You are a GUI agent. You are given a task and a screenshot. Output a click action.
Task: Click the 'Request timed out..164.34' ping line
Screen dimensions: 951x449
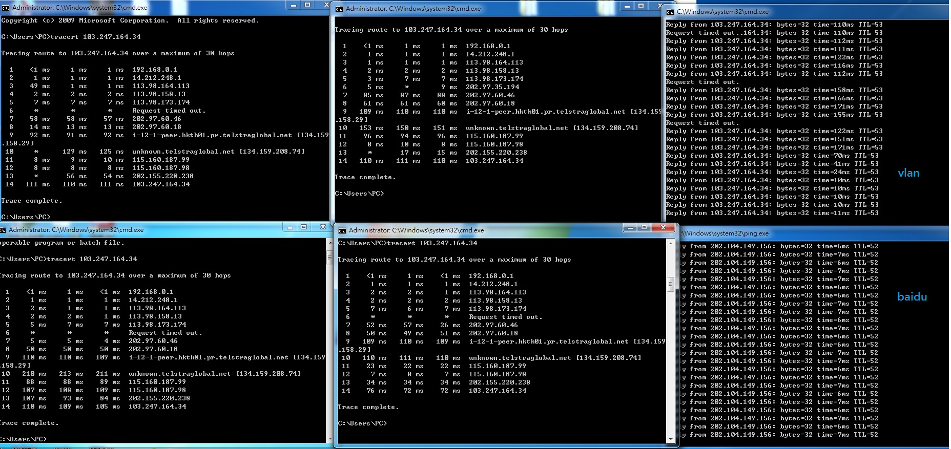[x=774, y=33]
